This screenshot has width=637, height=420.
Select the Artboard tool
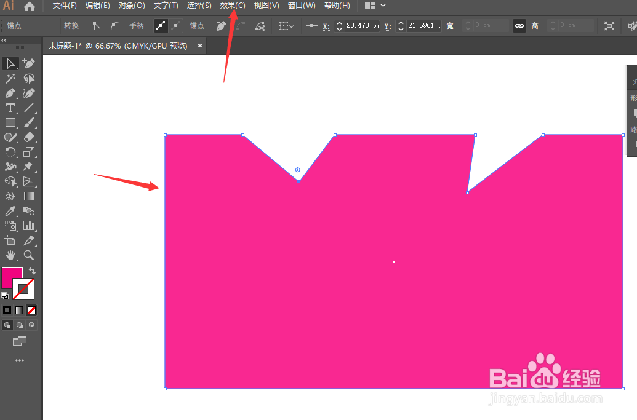point(10,240)
